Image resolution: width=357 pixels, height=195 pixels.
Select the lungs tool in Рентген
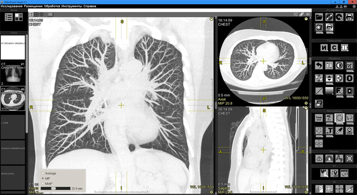click(x=329, y=158)
